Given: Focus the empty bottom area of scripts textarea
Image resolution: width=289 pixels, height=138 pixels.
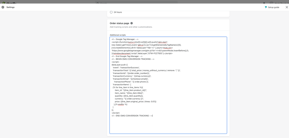Looking at the screenshot, I should pos(168,125).
